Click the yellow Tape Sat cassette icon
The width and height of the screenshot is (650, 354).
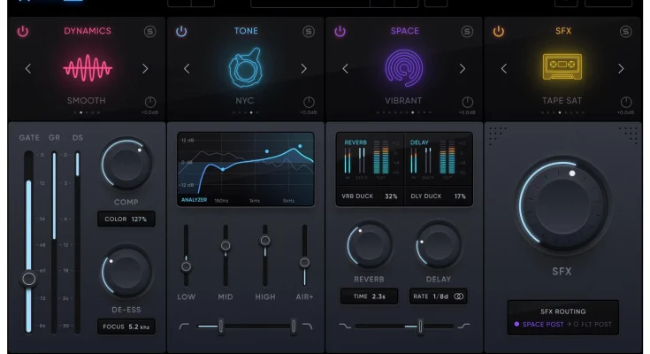pyautogui.click(x=562, y=68)
